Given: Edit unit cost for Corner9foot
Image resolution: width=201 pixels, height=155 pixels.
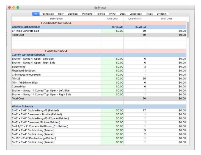Looking at the screenshot, I should (x=112, y=87).
